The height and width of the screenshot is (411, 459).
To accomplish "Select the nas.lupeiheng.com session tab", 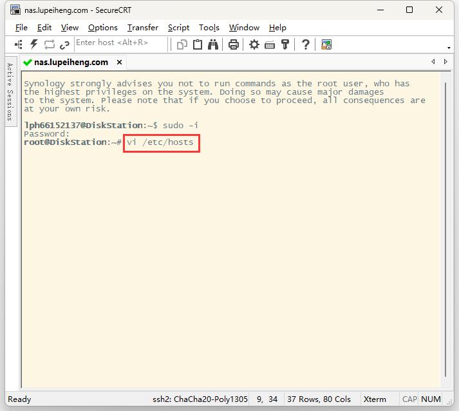I will coord(70,62).
